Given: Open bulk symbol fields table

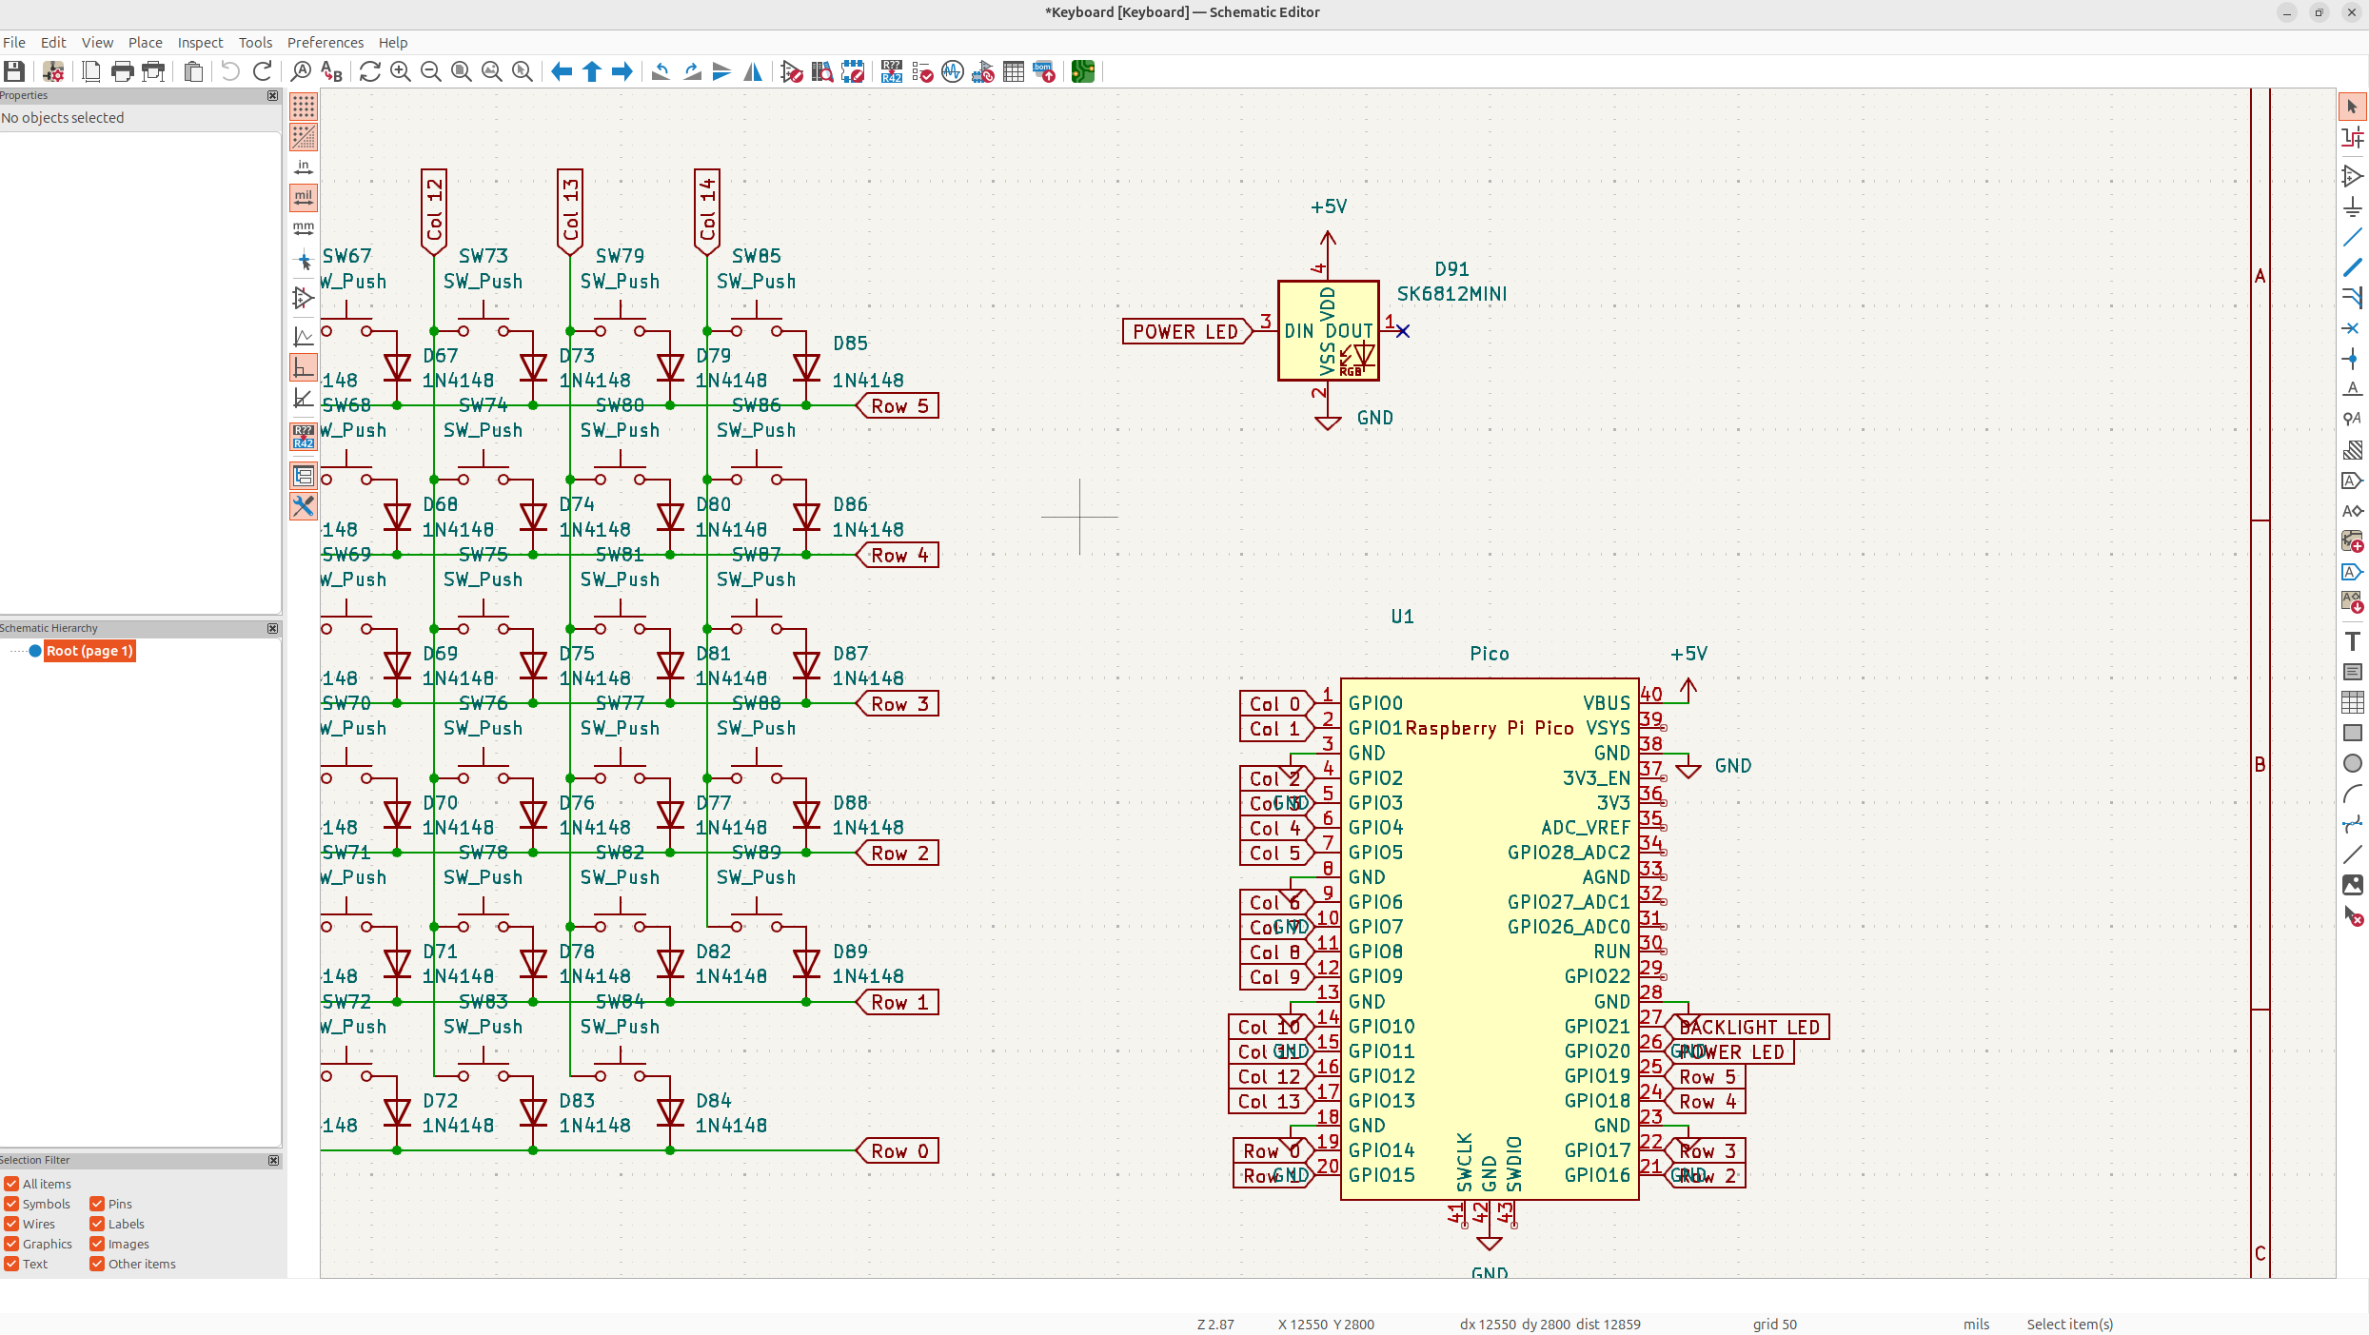Looking at the screenshot, I should pyautogui.click(x=1014, y=71).
